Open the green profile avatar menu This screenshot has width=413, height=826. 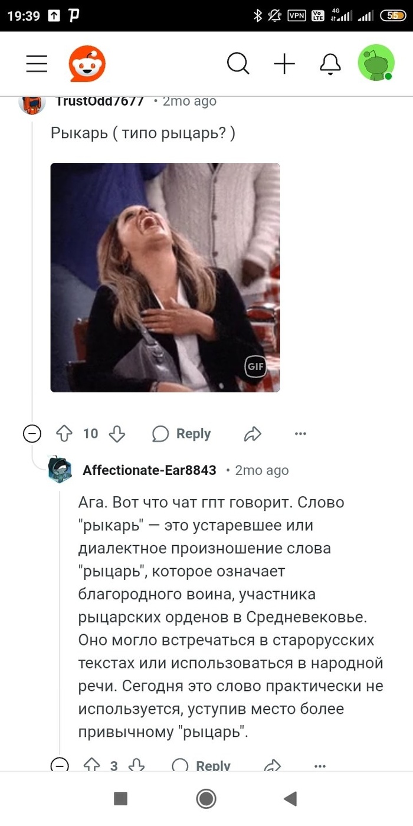click(x=376, y=63)
